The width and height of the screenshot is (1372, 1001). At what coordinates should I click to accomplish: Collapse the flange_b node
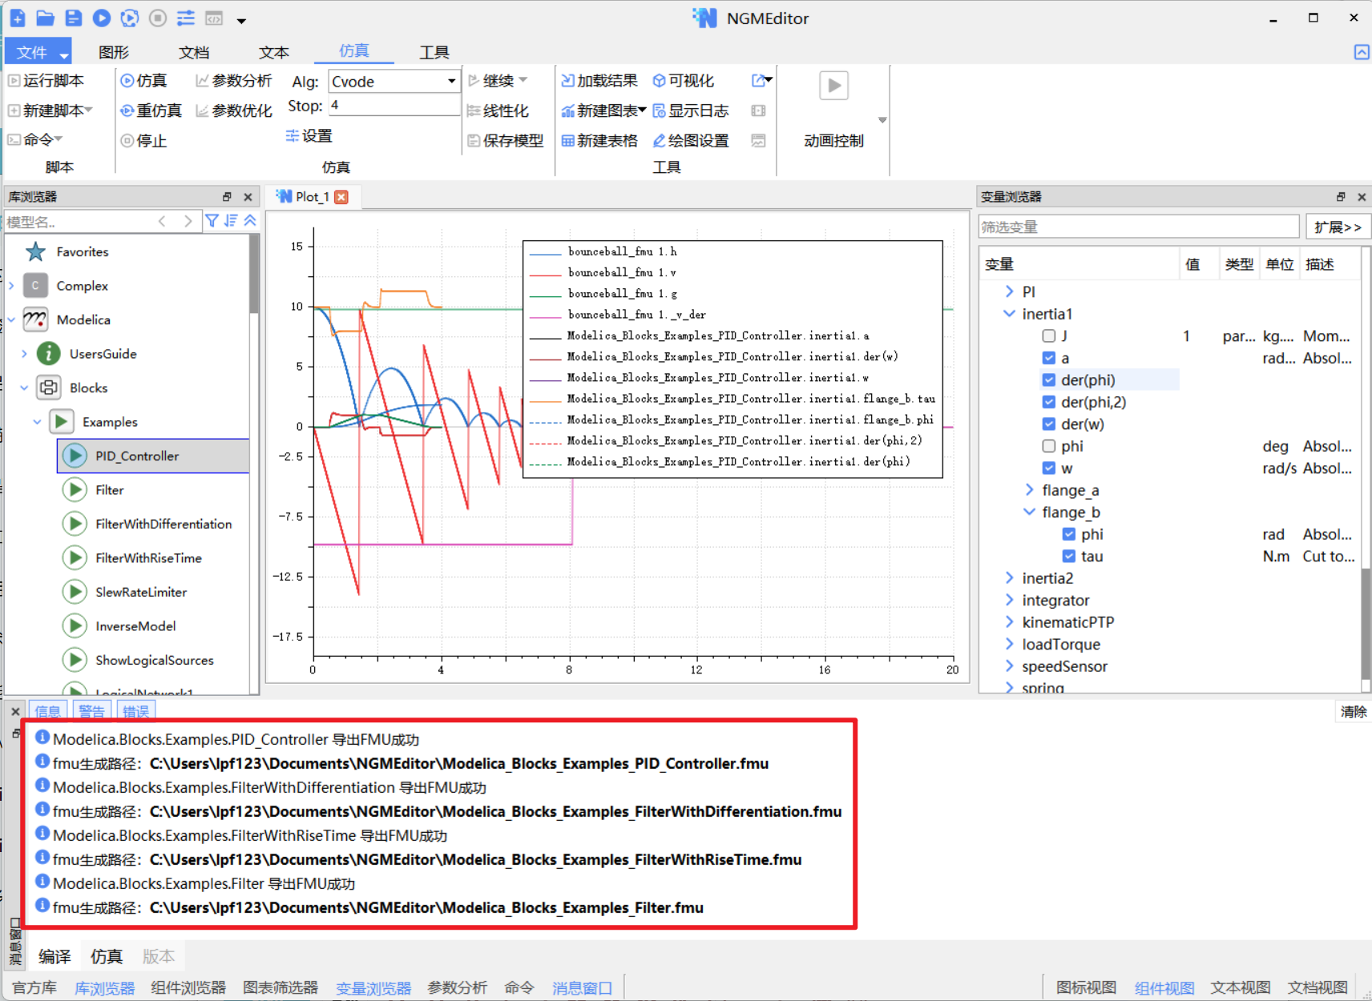click(1030, 513)
